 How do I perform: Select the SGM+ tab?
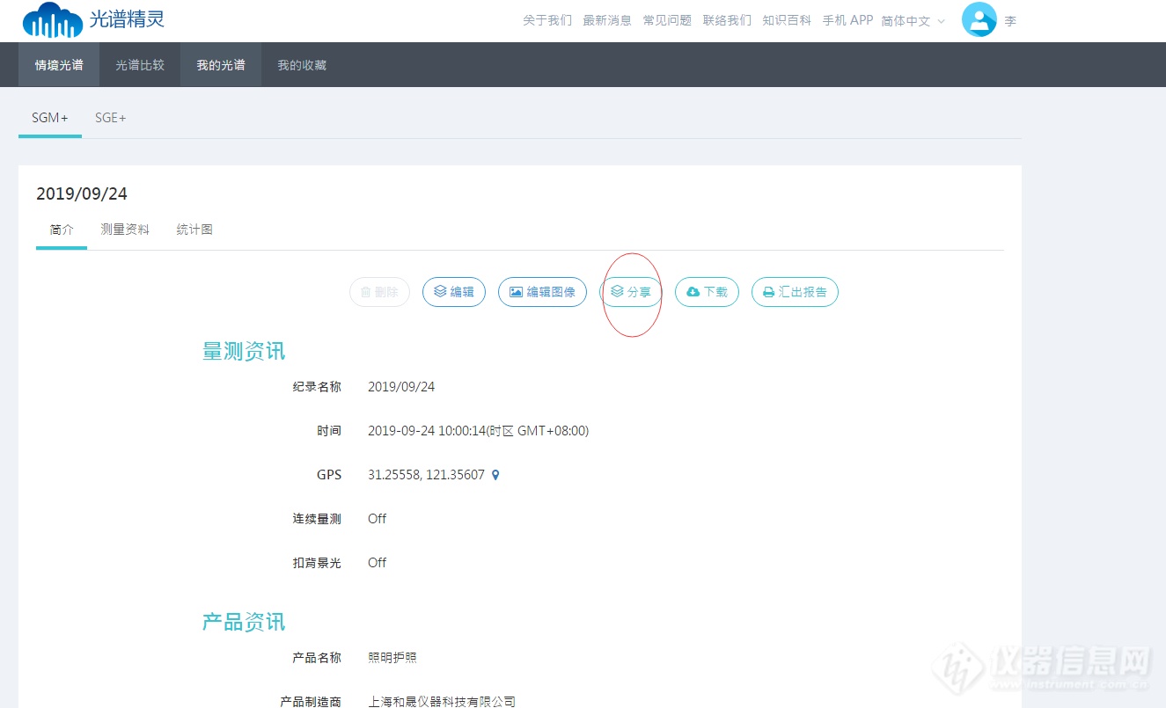50,118
